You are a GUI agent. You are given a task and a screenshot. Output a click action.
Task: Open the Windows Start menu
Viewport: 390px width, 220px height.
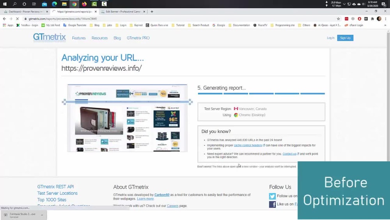point(5,4)
